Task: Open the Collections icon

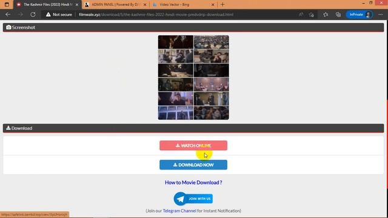Action: pos(338,15)
